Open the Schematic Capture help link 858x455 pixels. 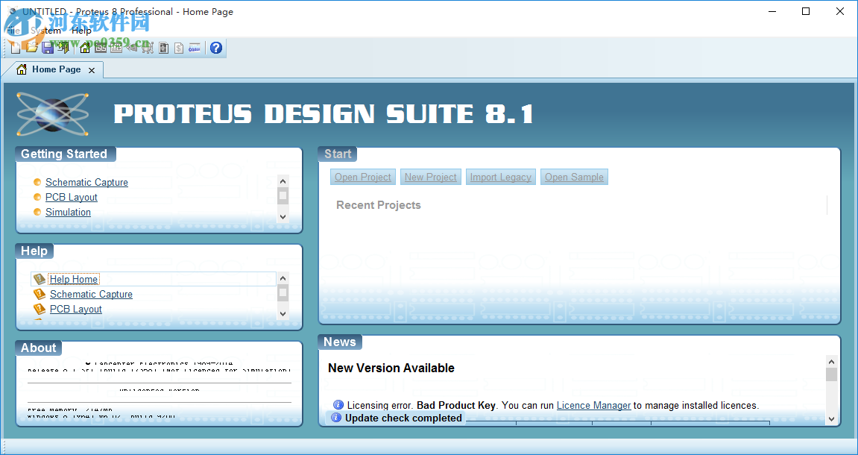tap(91, 294)
